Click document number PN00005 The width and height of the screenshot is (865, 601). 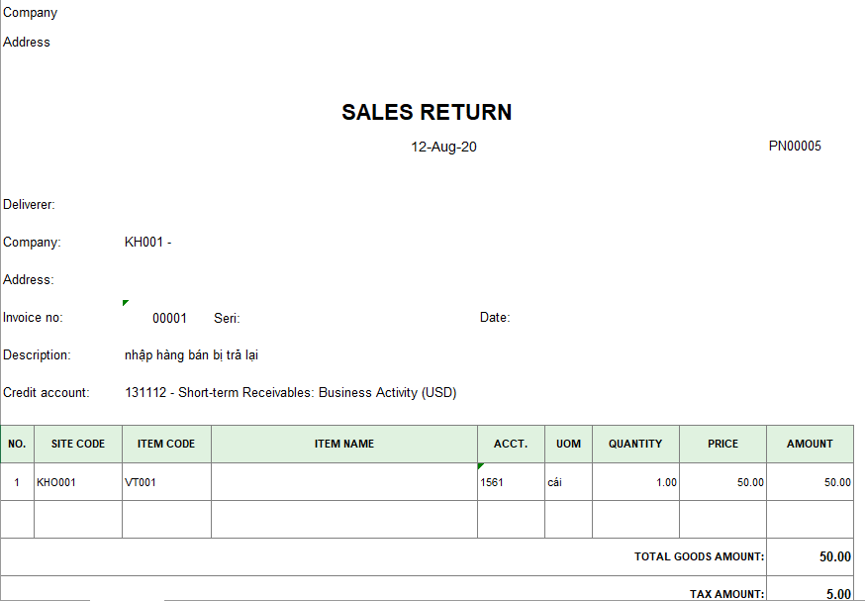click(795, 146)
